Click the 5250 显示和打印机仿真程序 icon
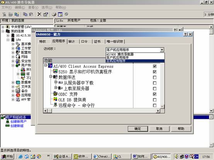The height and width of the screenshot is (160, 214). [x=55, y=71]
